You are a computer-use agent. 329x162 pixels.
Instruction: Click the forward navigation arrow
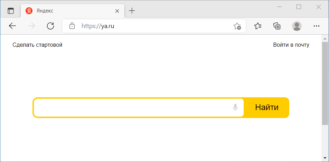click(x=31, y=26)
